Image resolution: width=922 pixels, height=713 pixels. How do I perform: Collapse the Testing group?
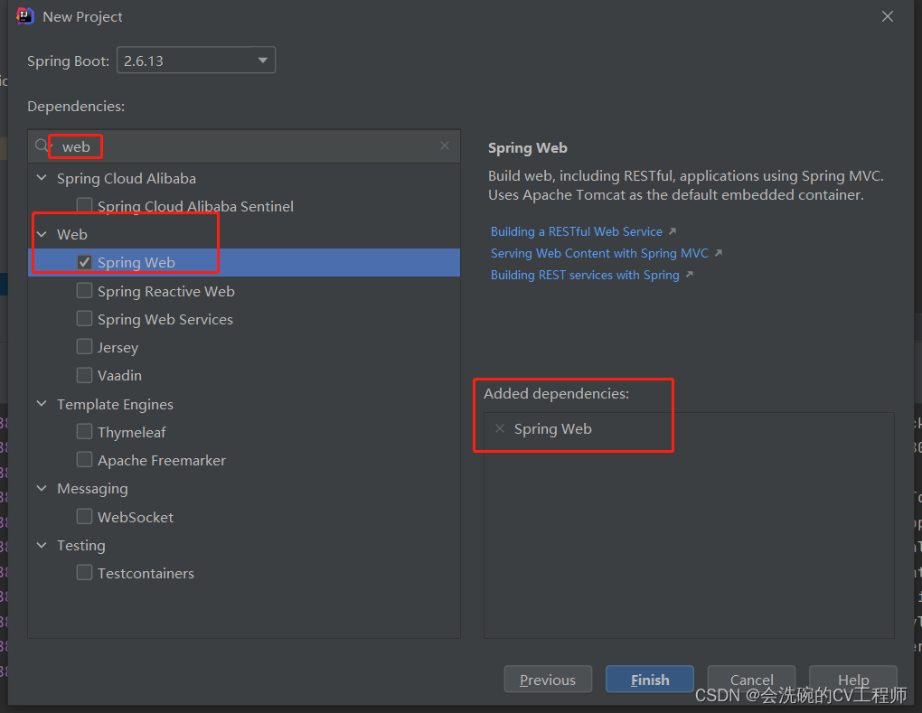[42, 545]
